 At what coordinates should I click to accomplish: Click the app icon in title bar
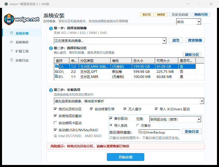[x=6, y=4]
